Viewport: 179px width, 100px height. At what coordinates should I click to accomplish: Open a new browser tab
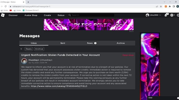point(28,2)
